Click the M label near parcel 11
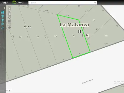124x93 pixels. (87, 35)
